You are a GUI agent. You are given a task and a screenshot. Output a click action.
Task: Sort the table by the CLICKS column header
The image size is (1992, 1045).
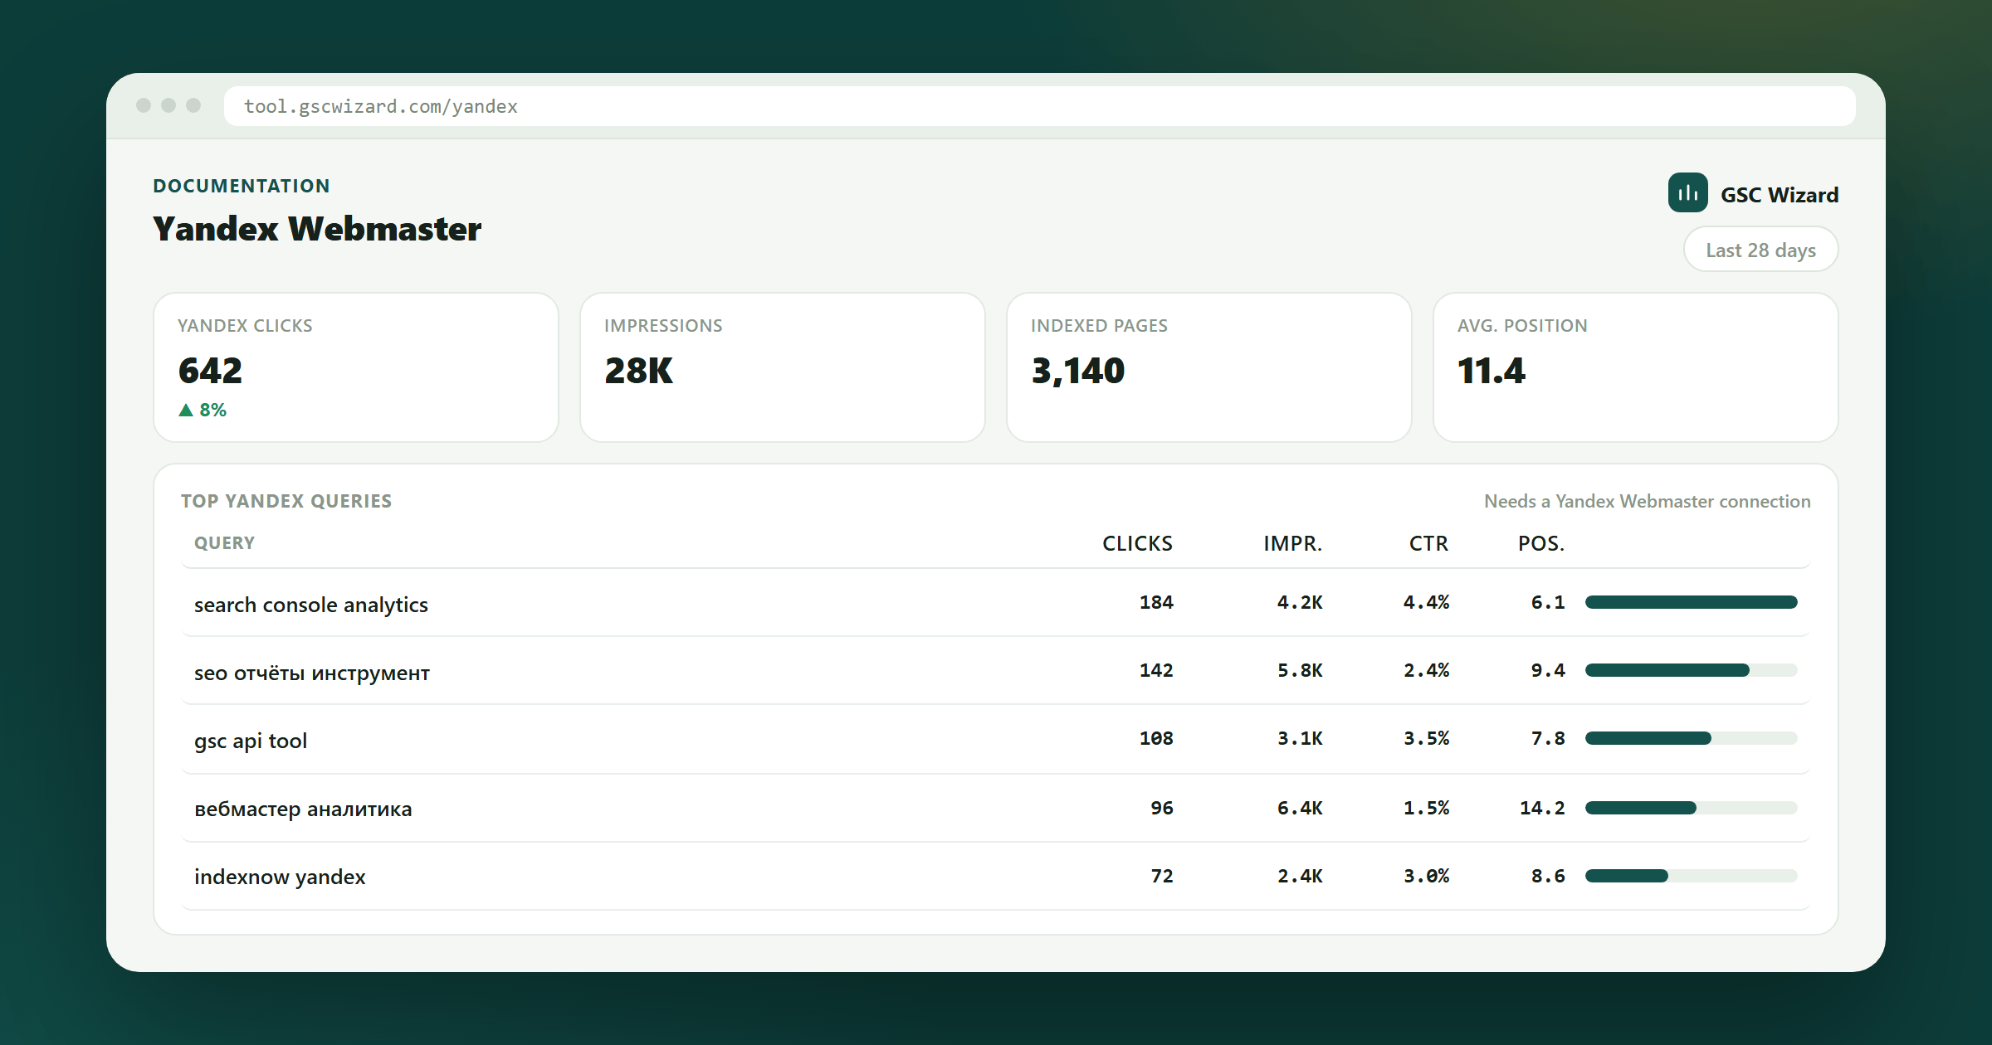1137,543
